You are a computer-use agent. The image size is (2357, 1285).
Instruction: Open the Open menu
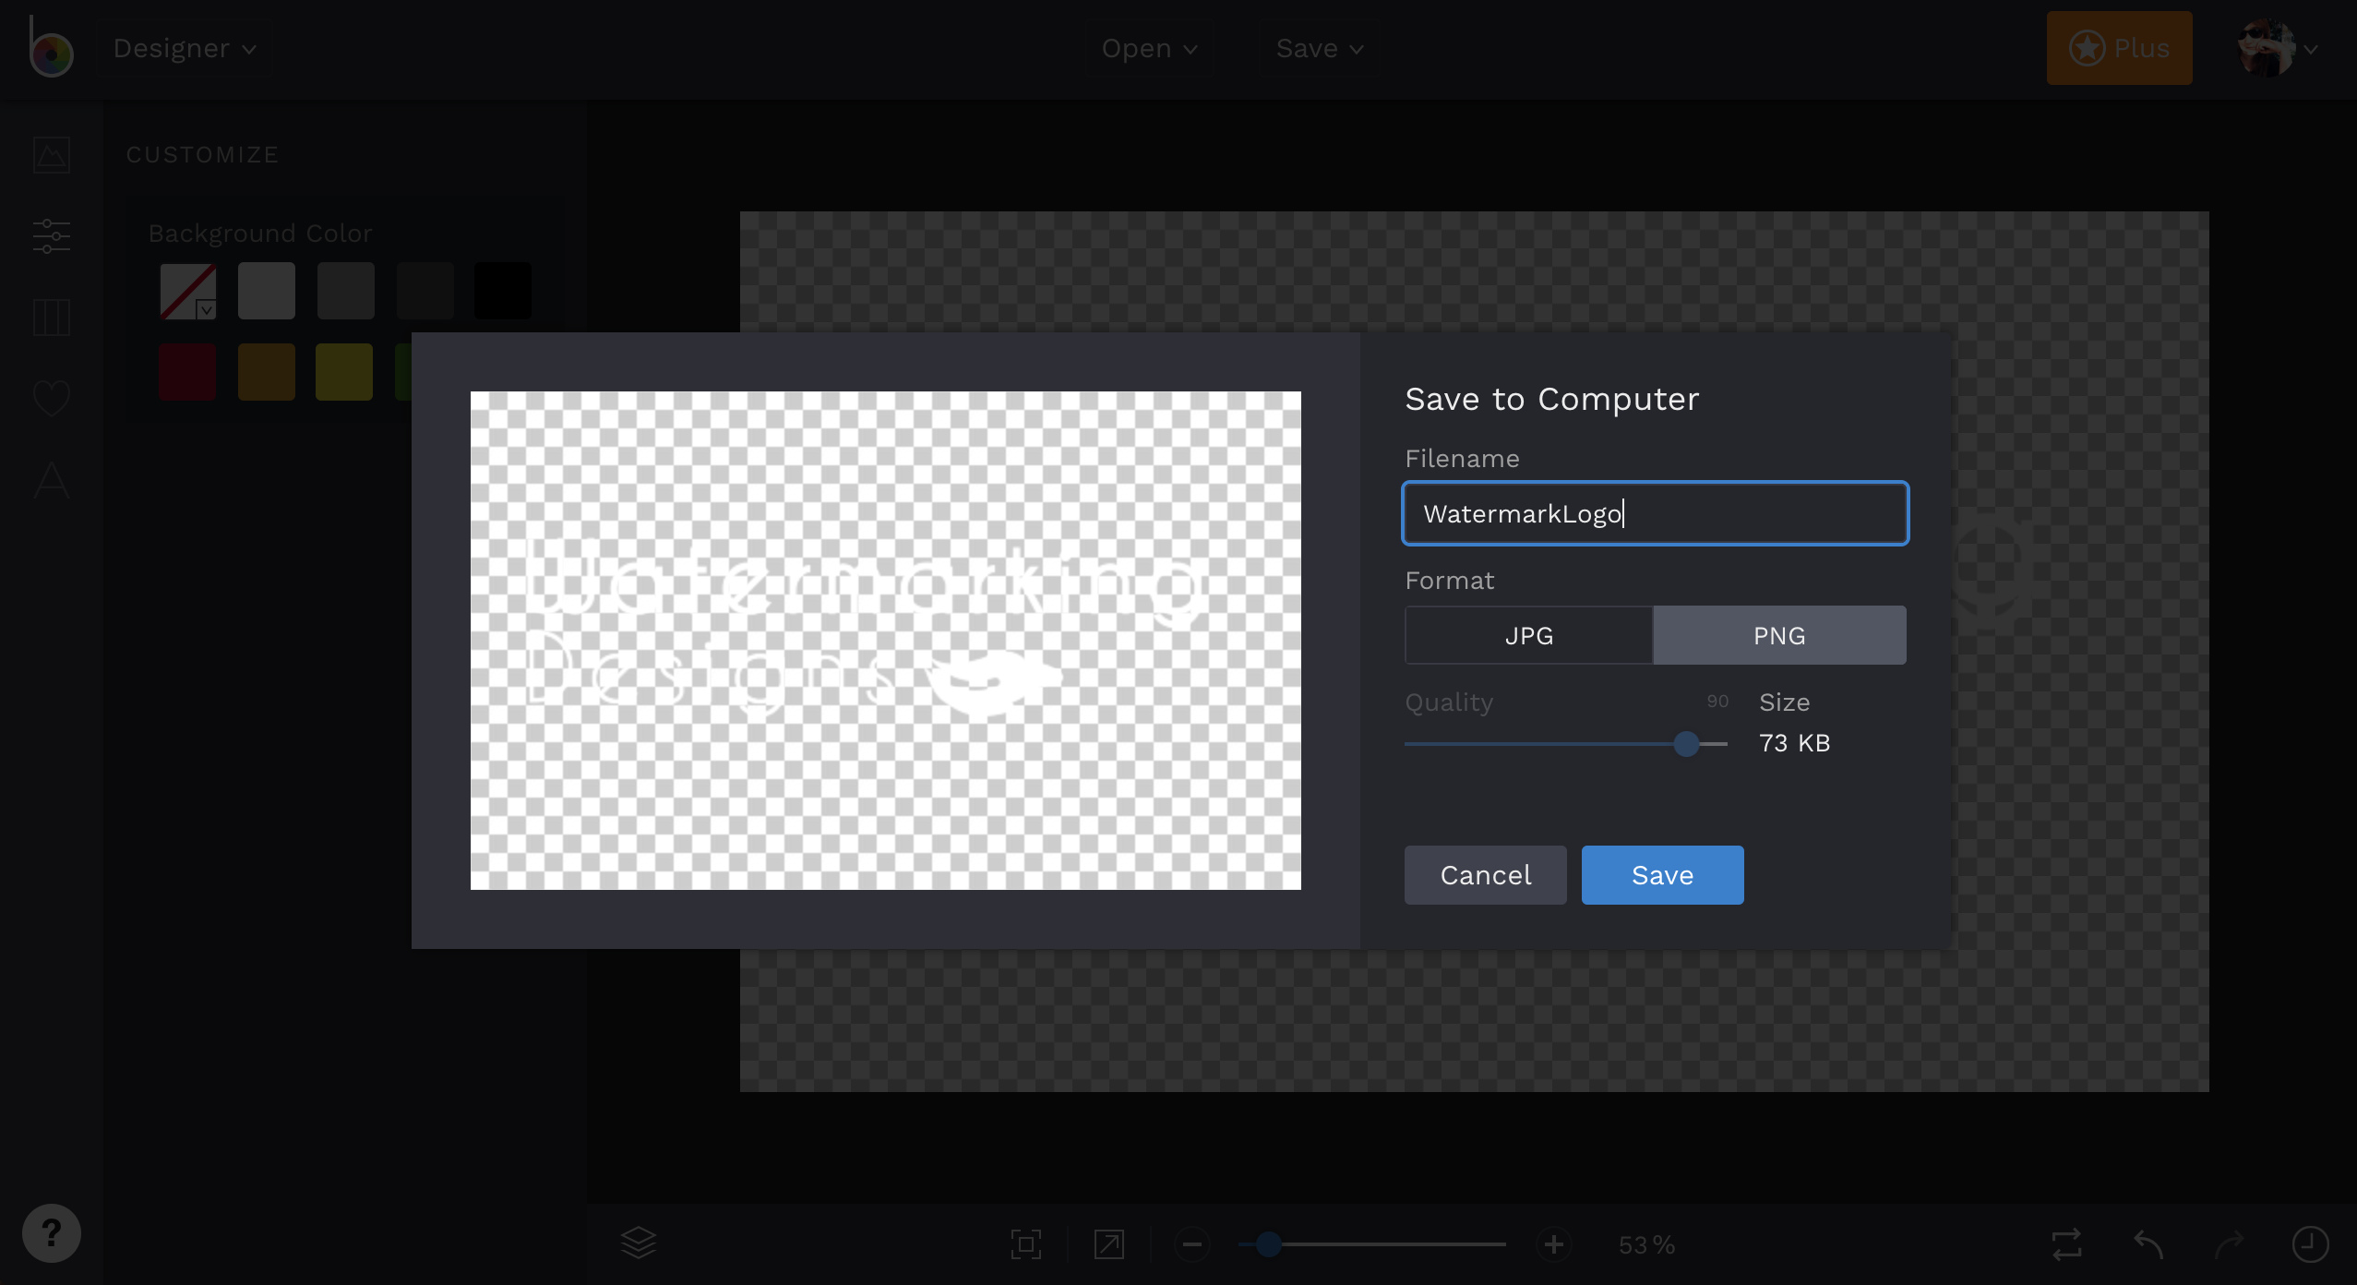pyautogui.click(x=1149, y=48)
